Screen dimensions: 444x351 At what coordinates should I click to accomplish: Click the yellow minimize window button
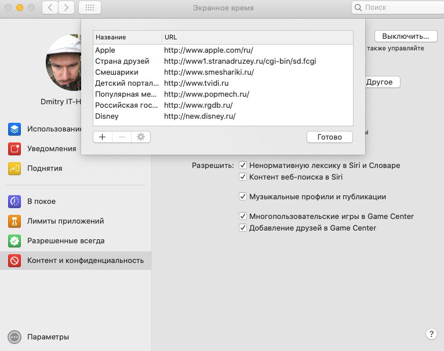tap(20, 8)
